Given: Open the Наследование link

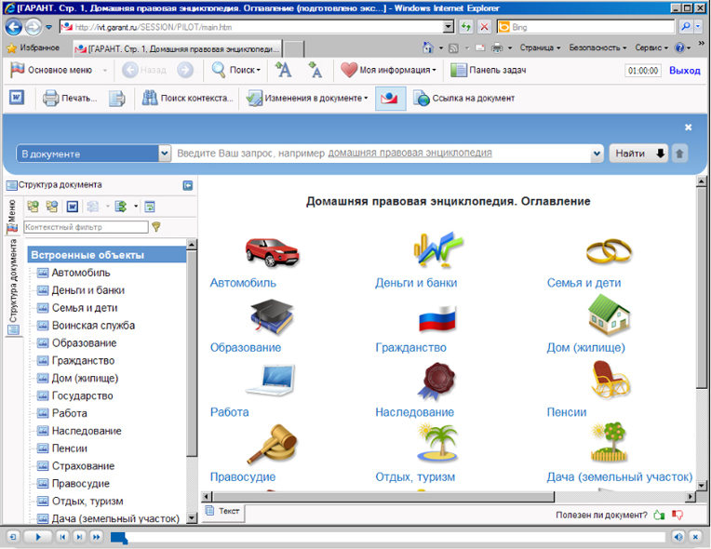Looking at the screenshot, I should point(414,412).
